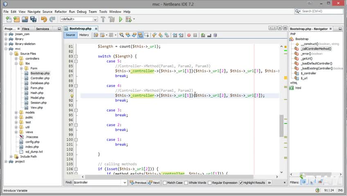The height and width of the screenshot is (196, 347).
Task: Collapse the Source Files node
Action: [11, 53]
